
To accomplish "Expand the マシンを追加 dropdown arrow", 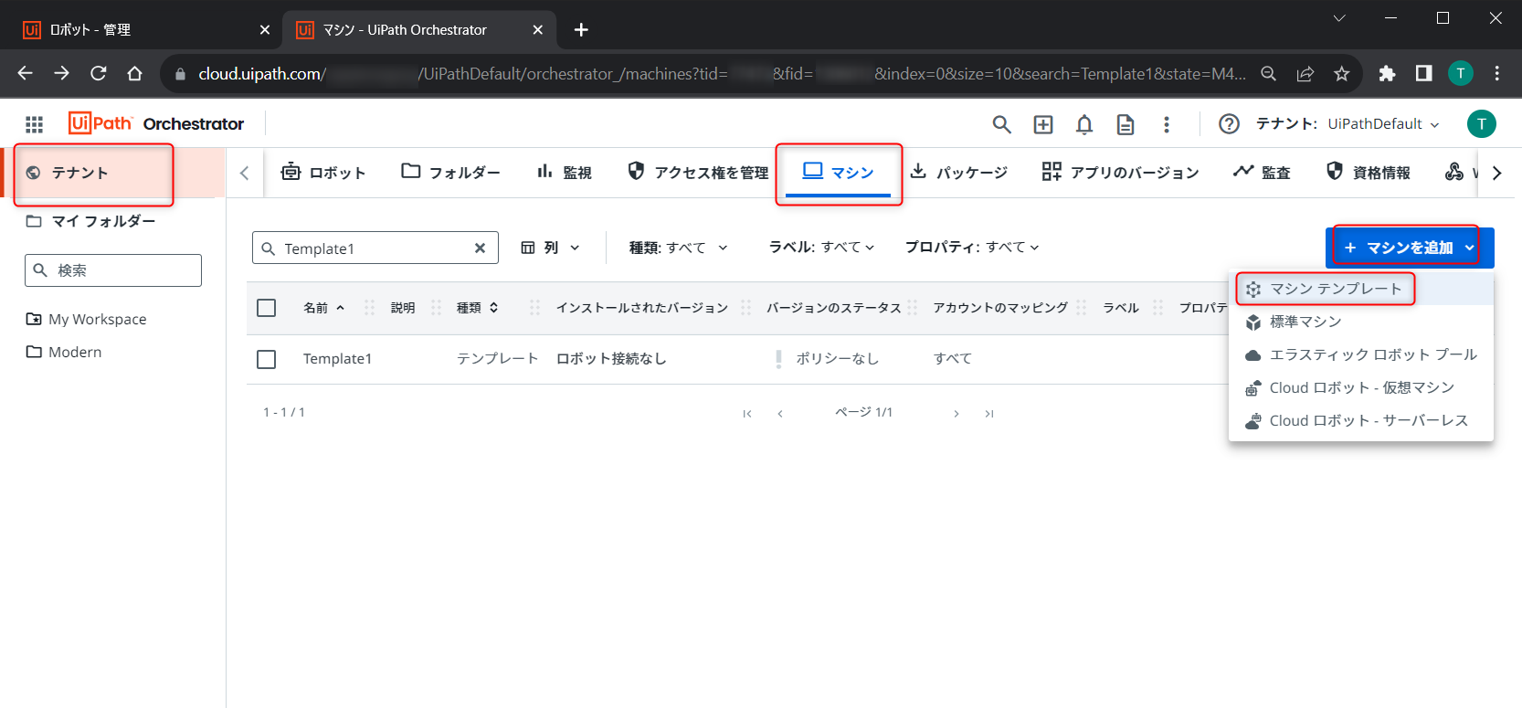I will 1469,248.
